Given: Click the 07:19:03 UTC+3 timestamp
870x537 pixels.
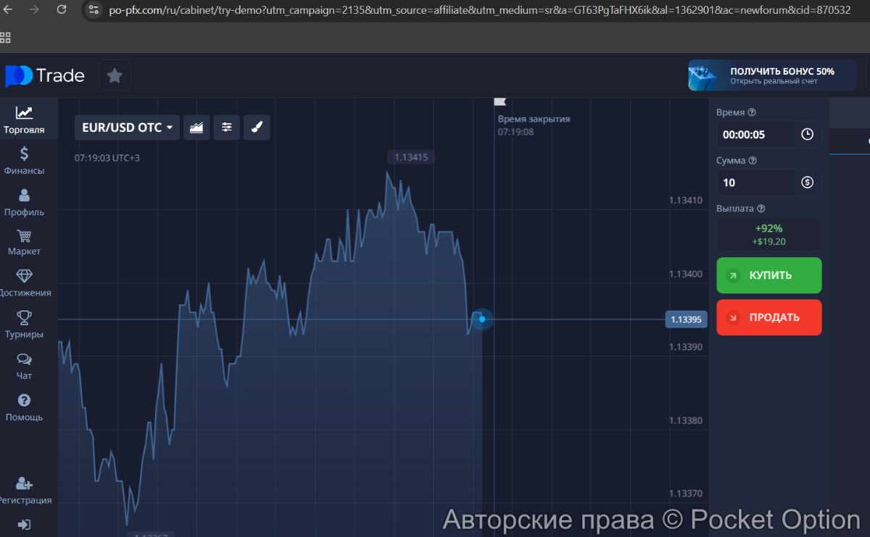Looking at the screenshot, I should (107, 158).
